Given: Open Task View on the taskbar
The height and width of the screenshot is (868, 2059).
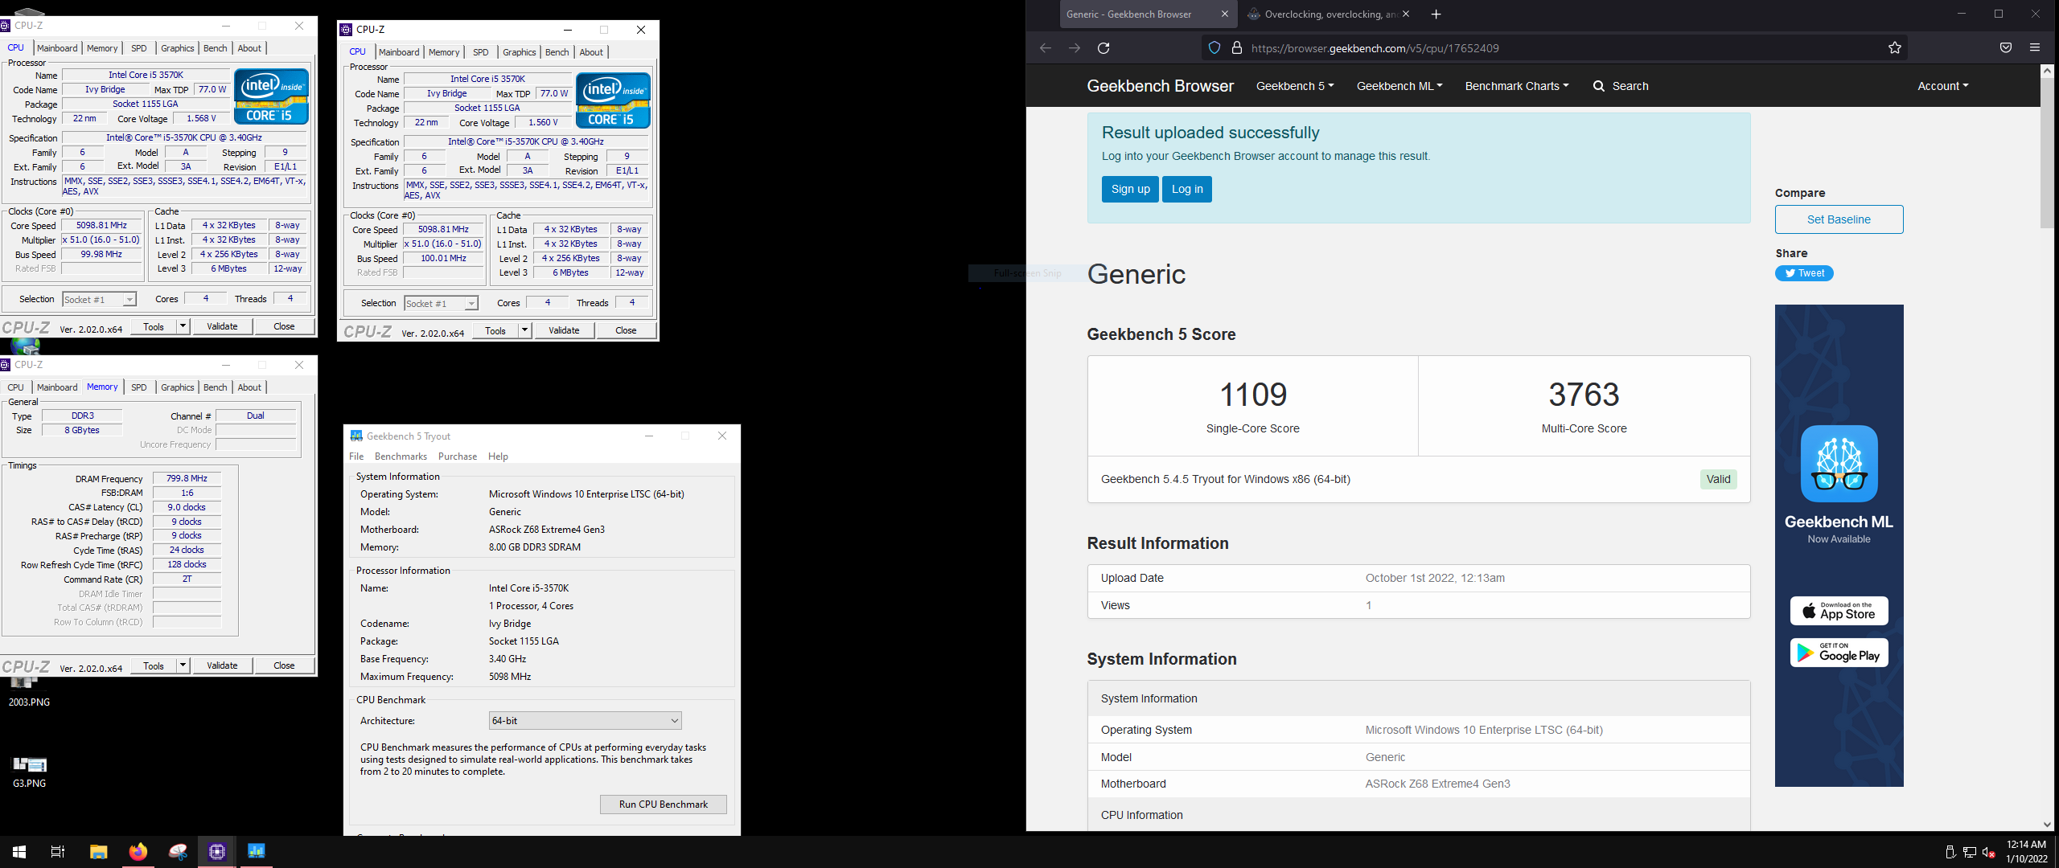Looking at the screenshot, I should 58,852.
